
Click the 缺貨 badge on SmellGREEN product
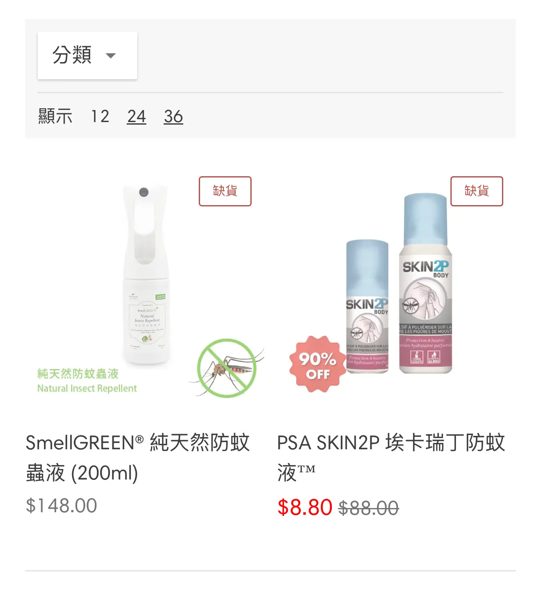coord(225,191)
